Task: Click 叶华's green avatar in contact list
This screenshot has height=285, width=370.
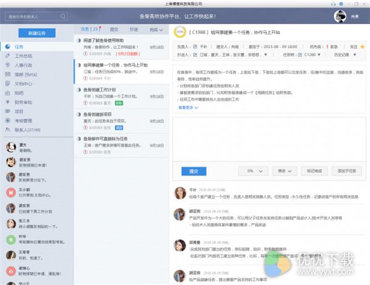Action: point(11,240)
